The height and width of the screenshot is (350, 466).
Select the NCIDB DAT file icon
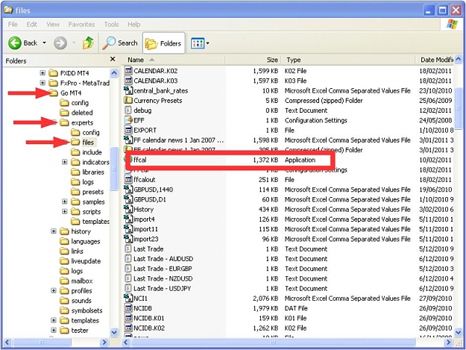click(x=128, y=308)
